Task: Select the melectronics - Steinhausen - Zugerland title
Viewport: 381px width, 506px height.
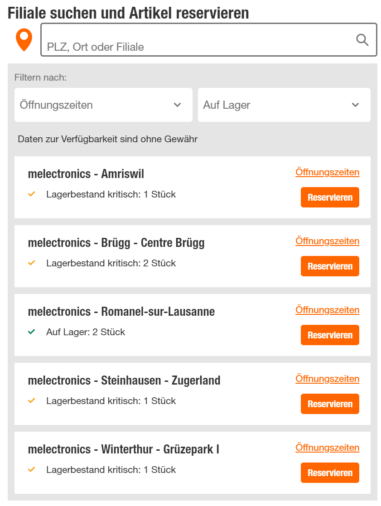Action: tap(124, 381)
